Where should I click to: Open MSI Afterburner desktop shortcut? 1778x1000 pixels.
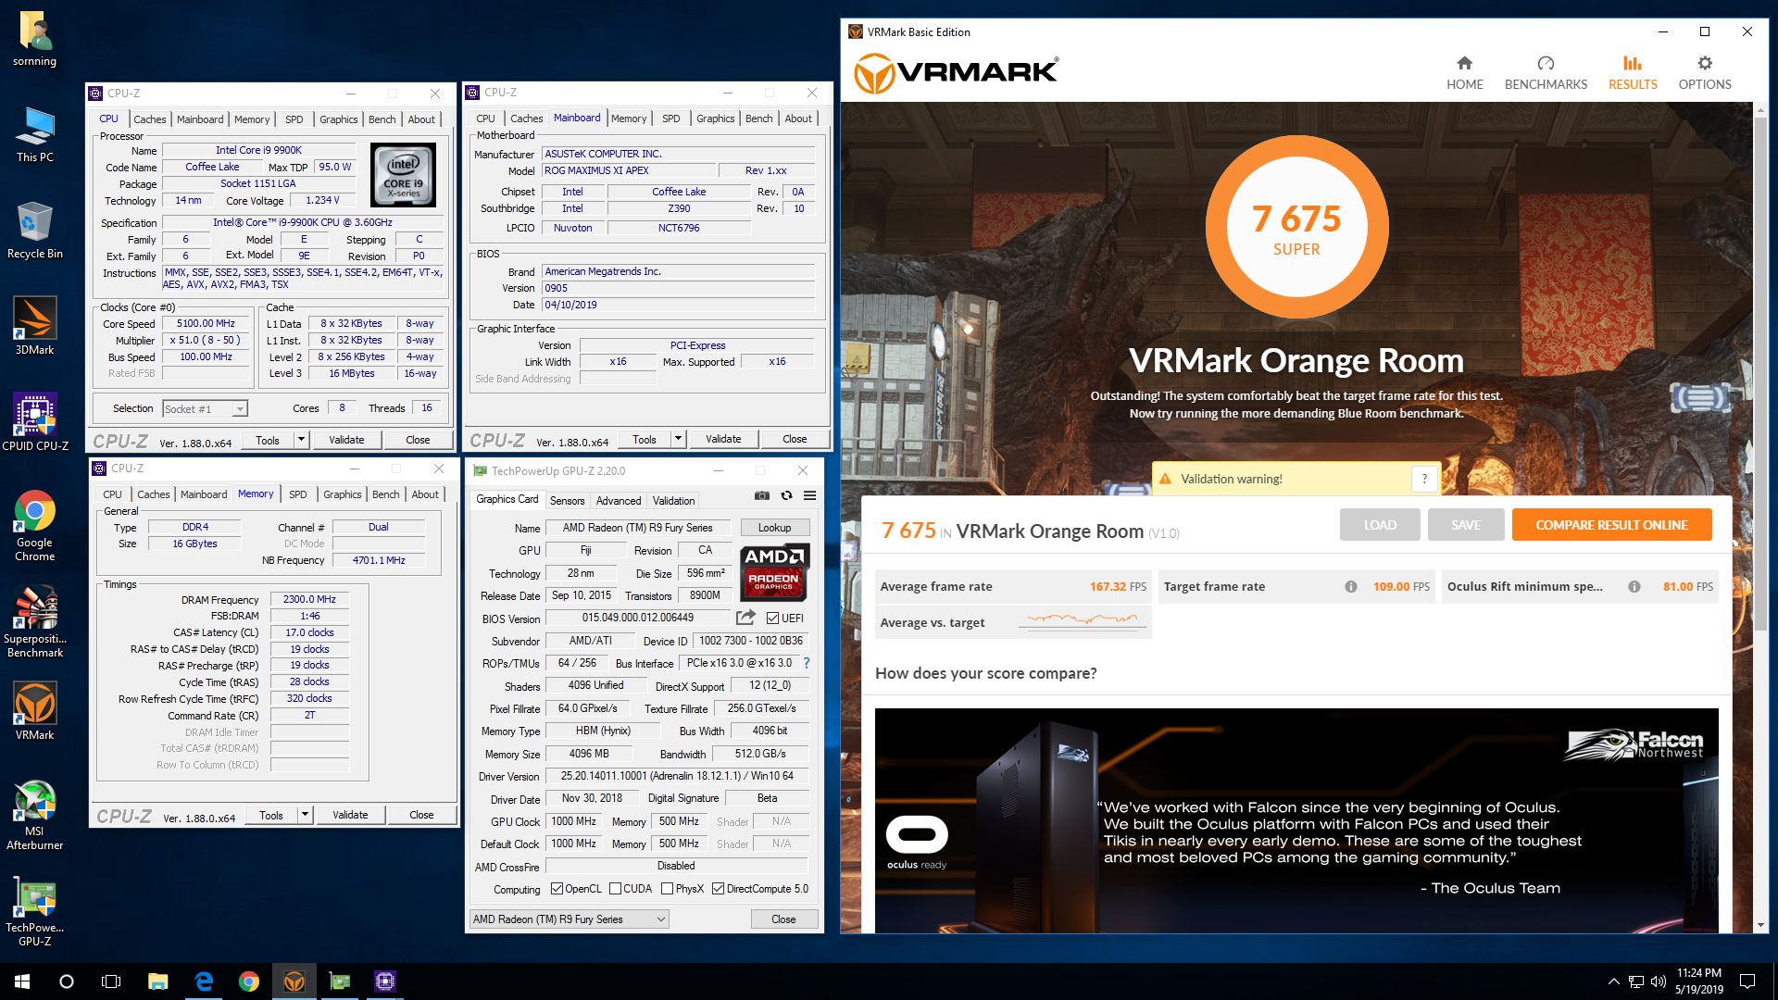coord(35,815)
